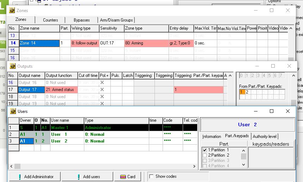The width and height of the screenshot is (303, 182).
Task: Click the Wiring type column header
Action: [85, 28]
